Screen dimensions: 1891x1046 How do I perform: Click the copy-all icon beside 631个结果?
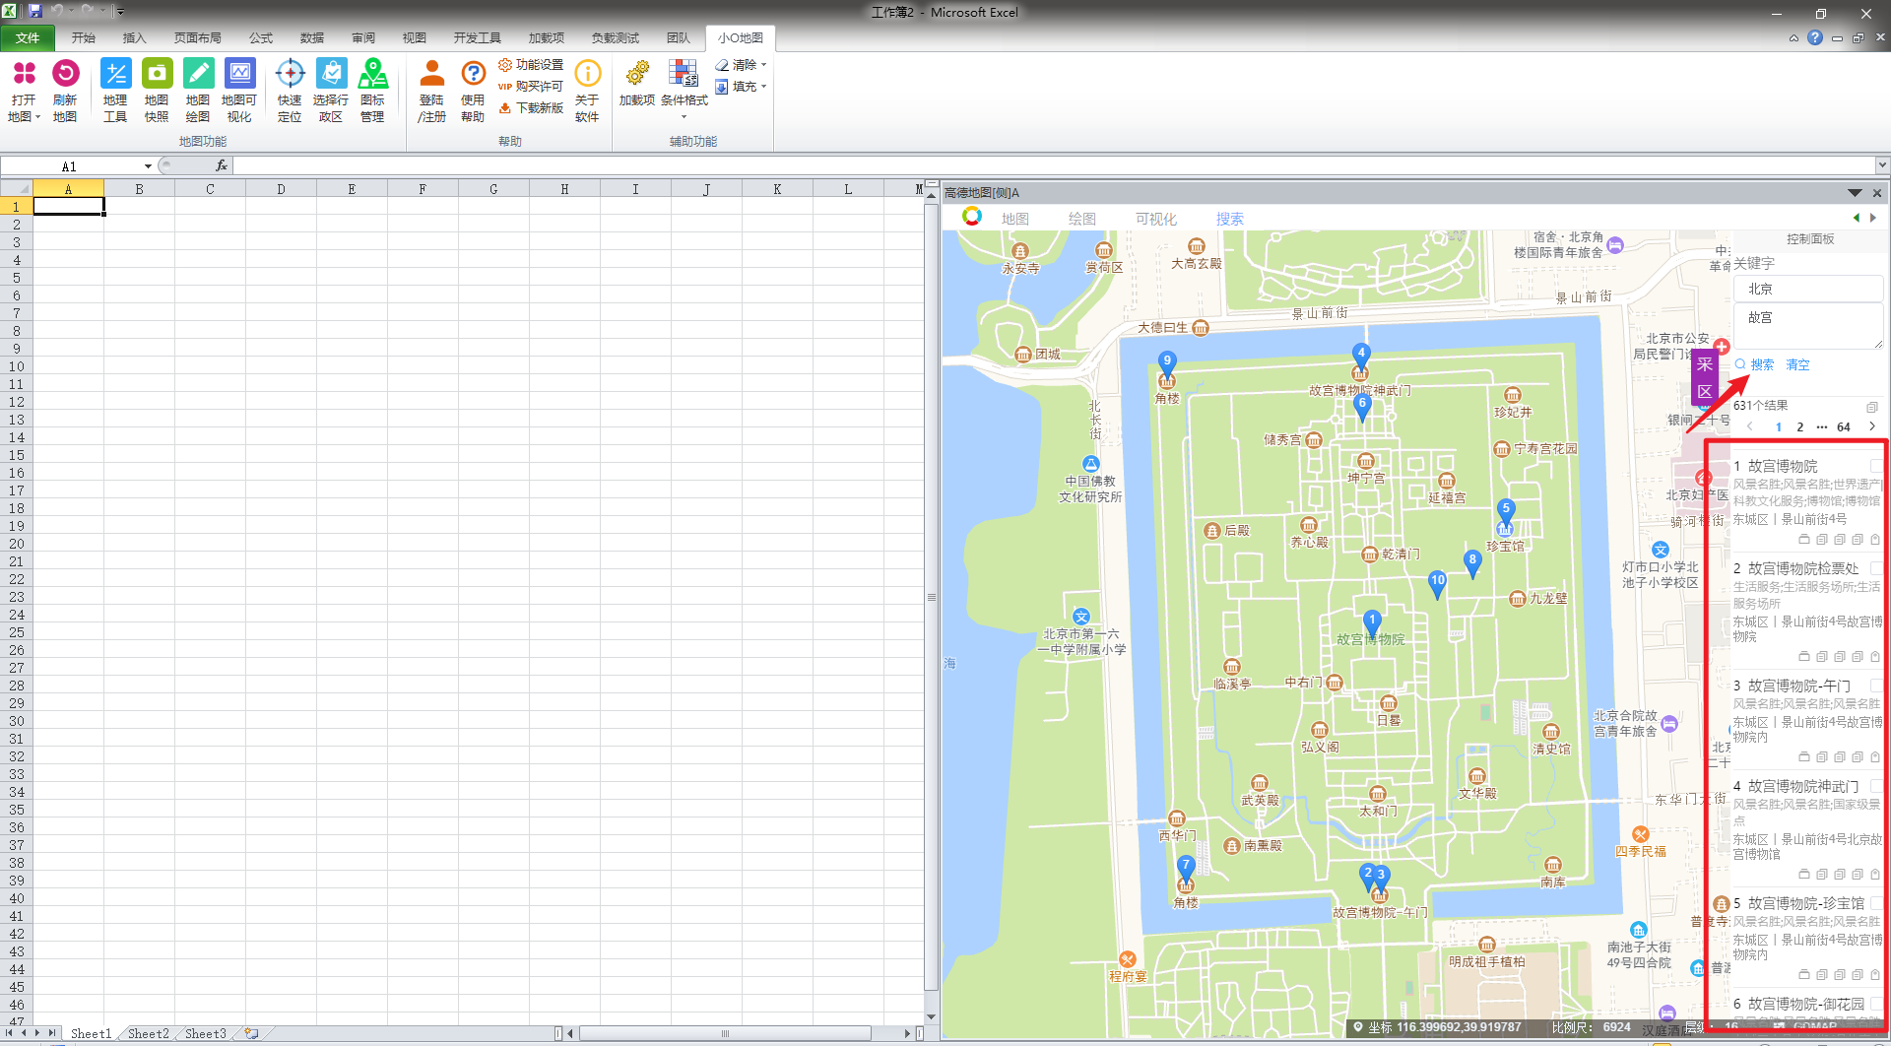coord(1872,406)
